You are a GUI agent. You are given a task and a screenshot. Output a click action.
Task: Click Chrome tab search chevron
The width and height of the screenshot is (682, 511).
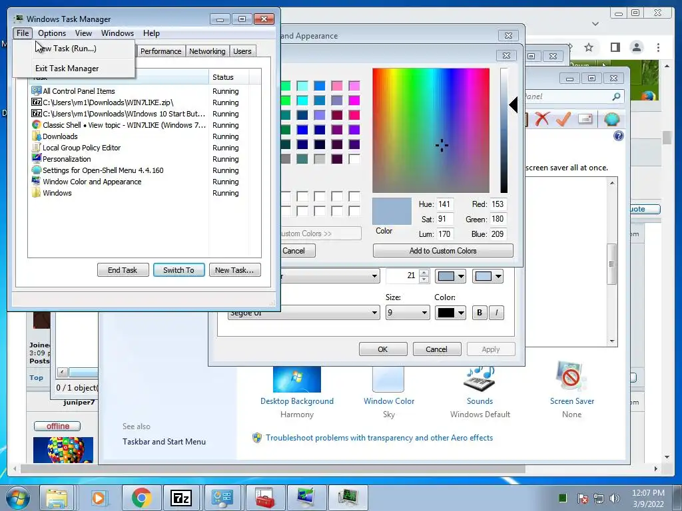click(x=595, y=24)
